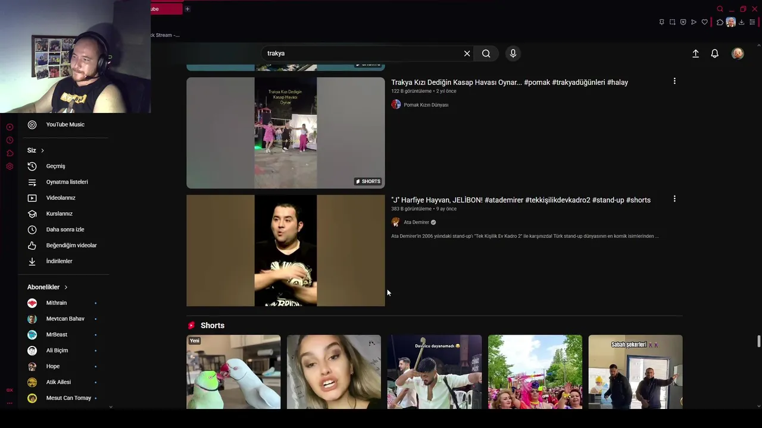
Task: Click the page vertical scrollbar thumb
Action: coord(758,341)
